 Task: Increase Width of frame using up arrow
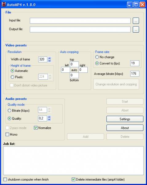point(50,58)
